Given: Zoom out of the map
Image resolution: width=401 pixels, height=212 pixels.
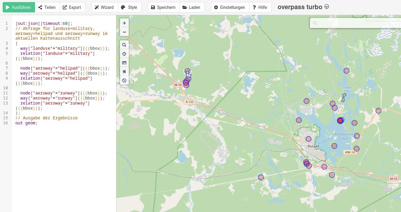Looking at the screenshot, I should (x=124, y=32).
